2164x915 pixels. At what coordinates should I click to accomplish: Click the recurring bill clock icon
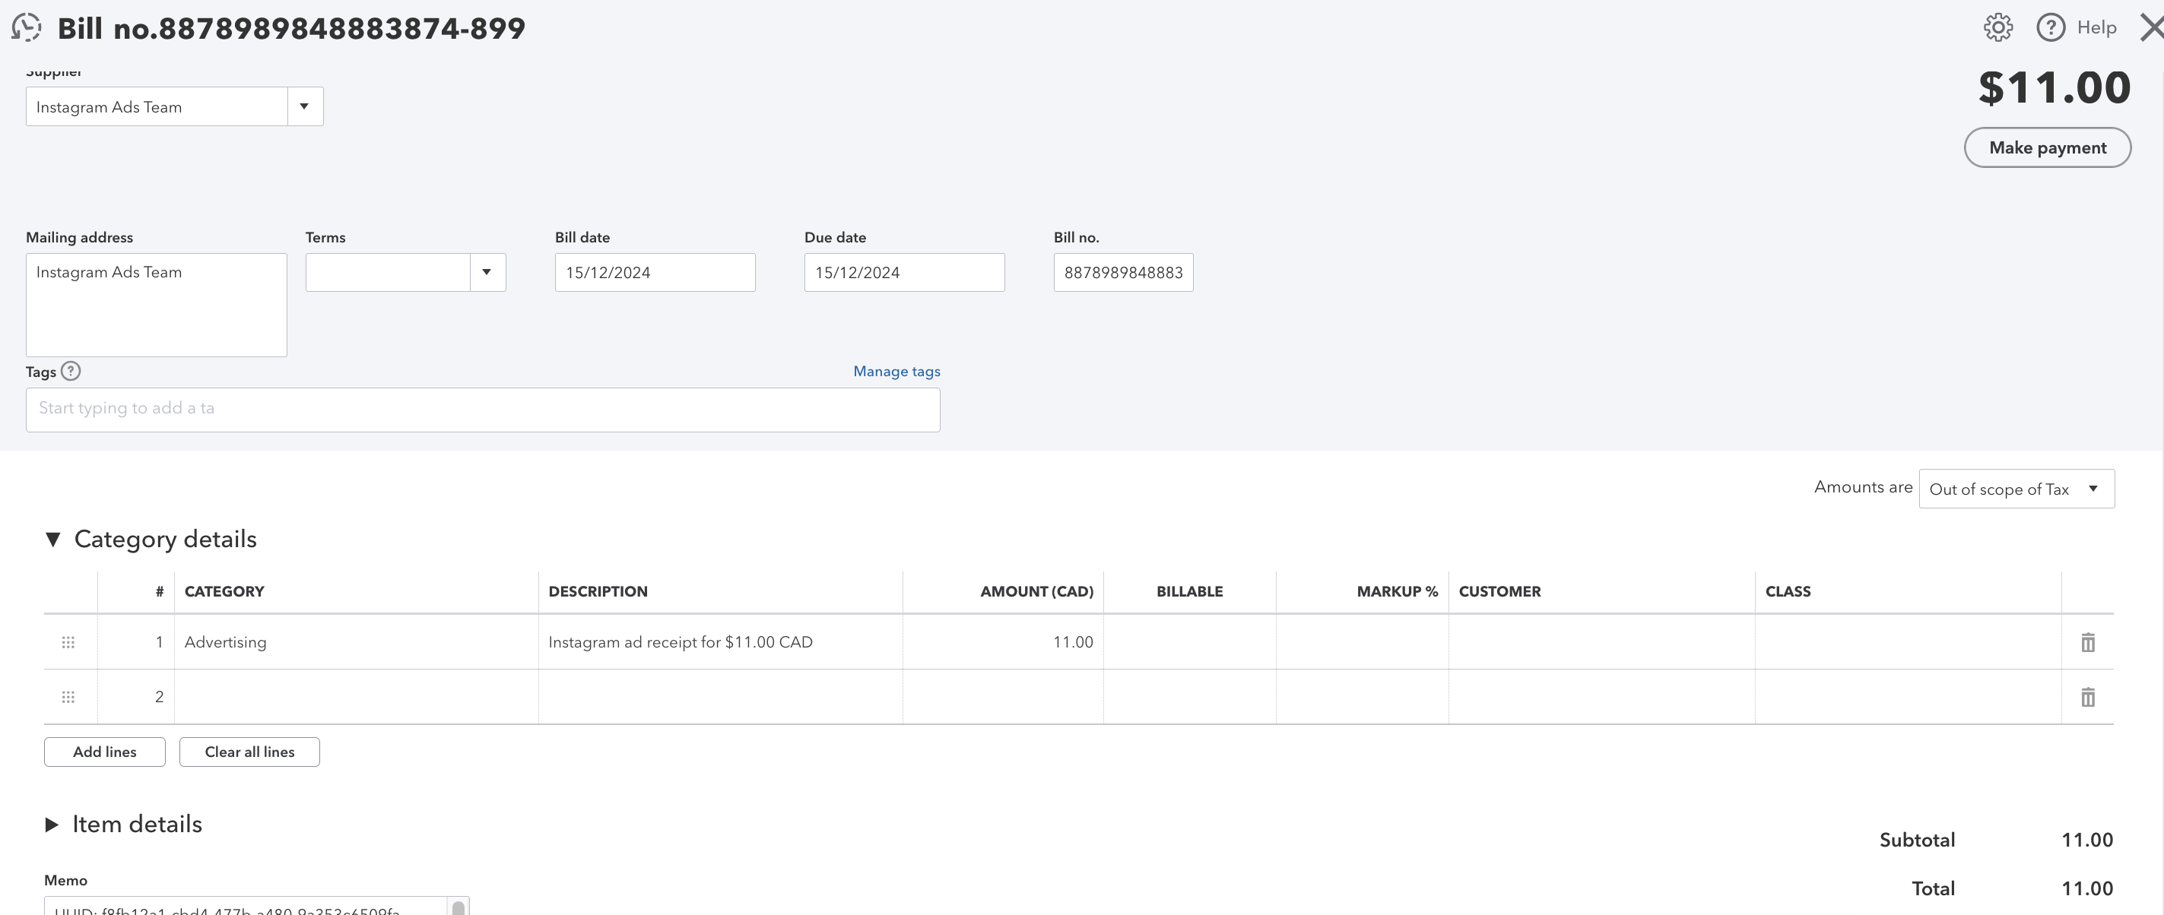click(26, 27)
